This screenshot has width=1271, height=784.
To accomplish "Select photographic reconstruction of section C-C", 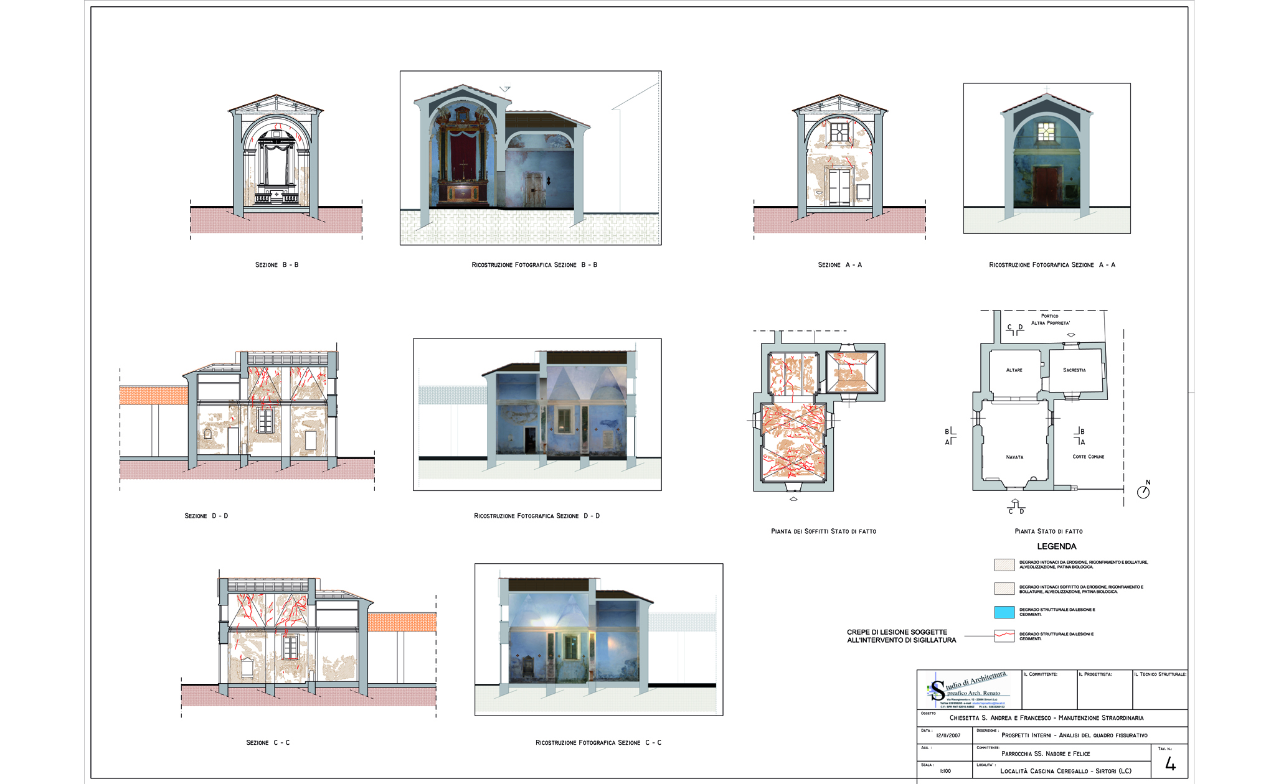I will coord(598,640).
